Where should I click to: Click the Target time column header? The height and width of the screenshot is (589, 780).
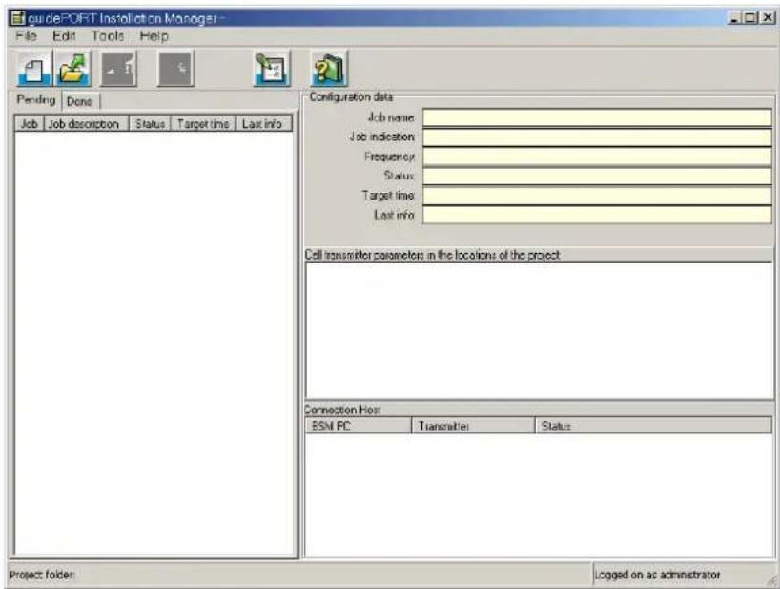[x=203, y=124]
